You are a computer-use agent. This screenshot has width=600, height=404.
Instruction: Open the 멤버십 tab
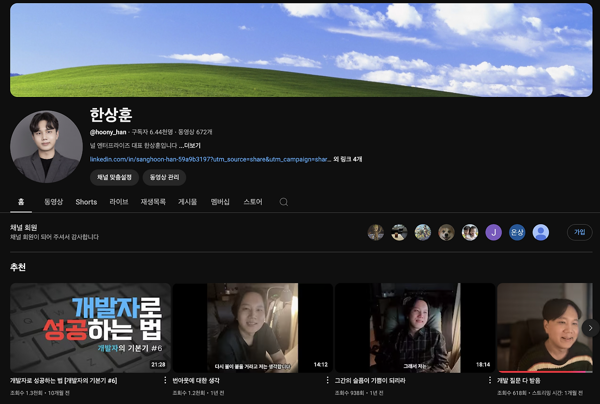pyautogui.click(x=220, y=202)
